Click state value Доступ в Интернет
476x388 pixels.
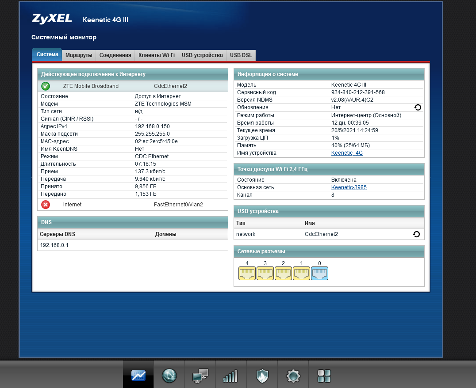point(158,96)
